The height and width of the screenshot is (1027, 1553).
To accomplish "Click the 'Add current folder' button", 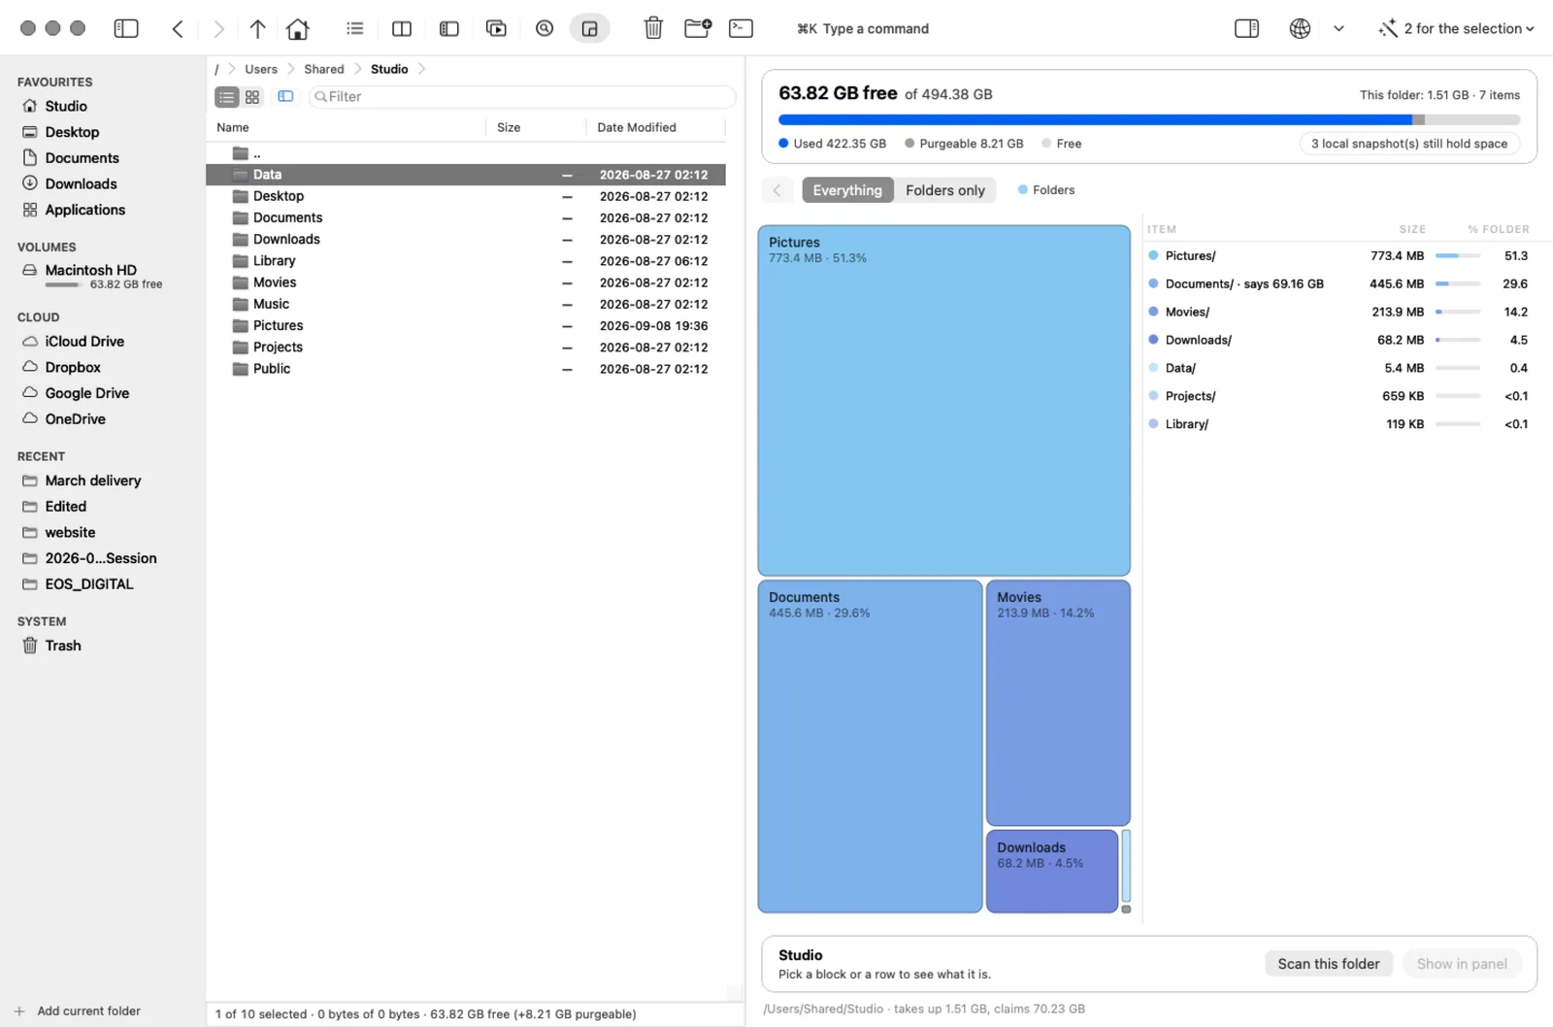I will point(79,1010).
